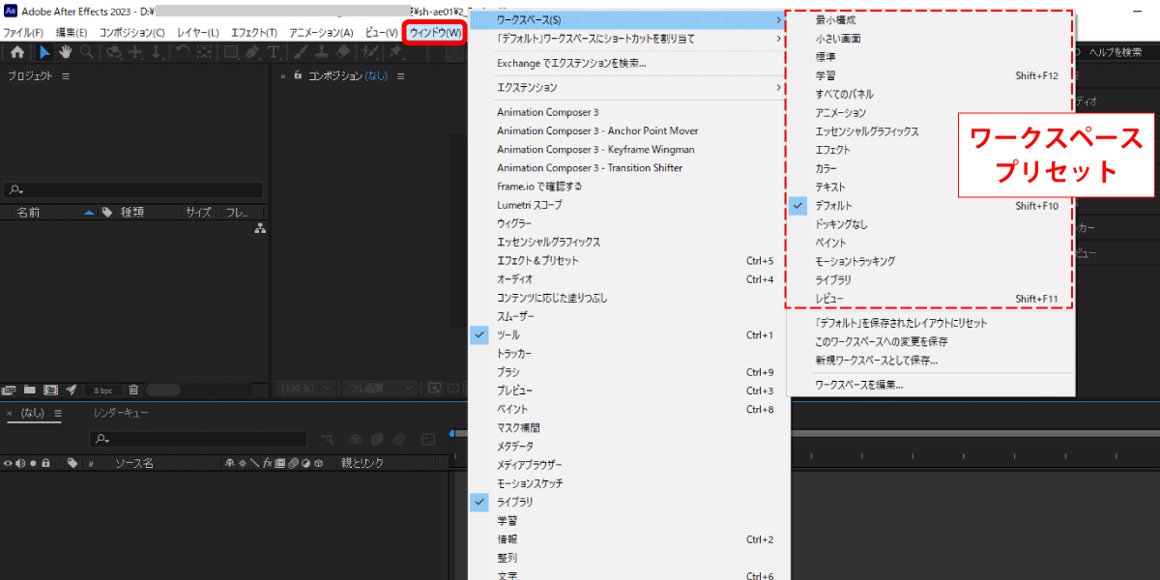Screen dimensions: 1160x580
Task: Click the project flowchart view icon
Action: click(259, 229)
